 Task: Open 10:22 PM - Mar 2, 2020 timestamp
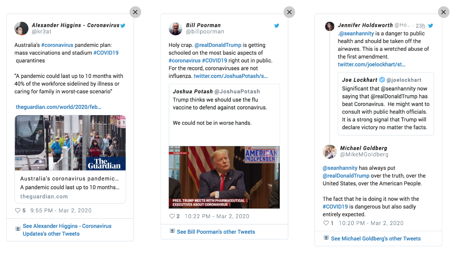coord(217,216)
